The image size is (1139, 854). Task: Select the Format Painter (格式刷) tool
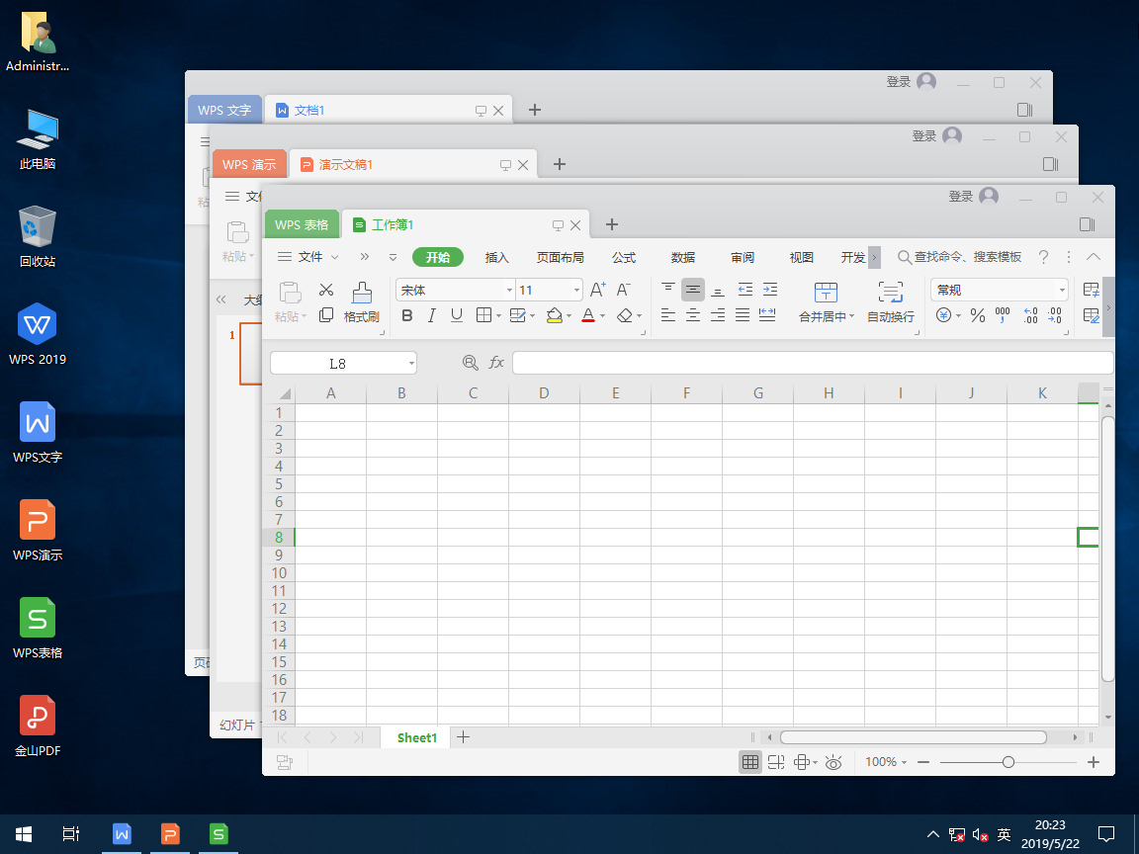(362, 302)
